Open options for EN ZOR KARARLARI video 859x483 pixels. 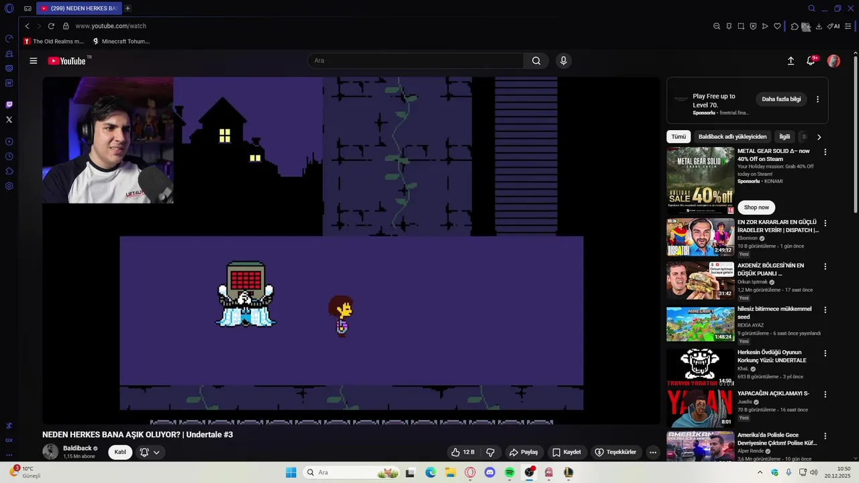[x=825, y=223]
